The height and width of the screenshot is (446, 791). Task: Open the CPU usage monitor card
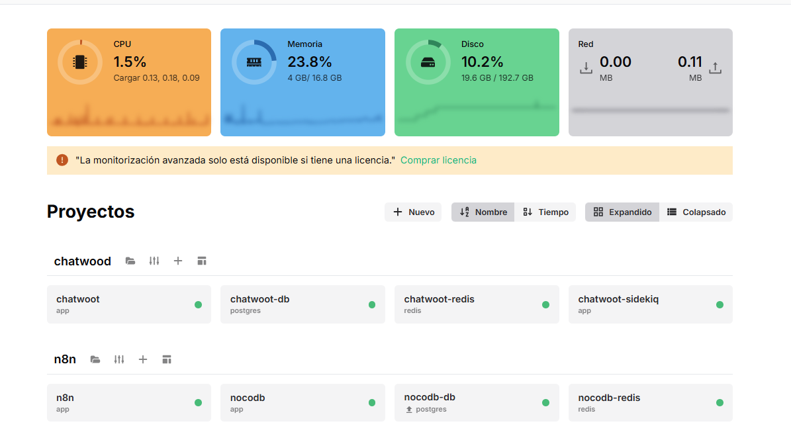tap(128, 82)
